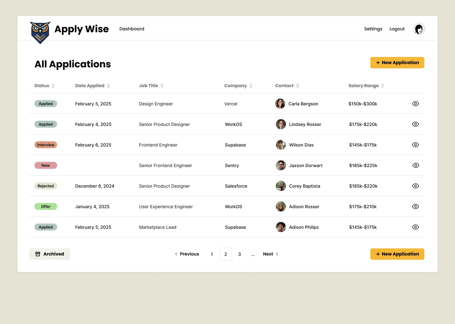Open the Dashboard navigation item
This screenshot has height=324, width=455.
[x=132, y=29]
